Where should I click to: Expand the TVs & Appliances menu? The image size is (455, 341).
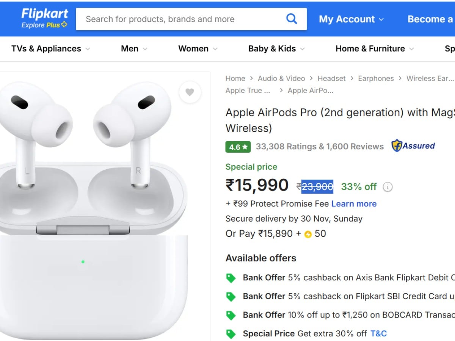[50, 48]
